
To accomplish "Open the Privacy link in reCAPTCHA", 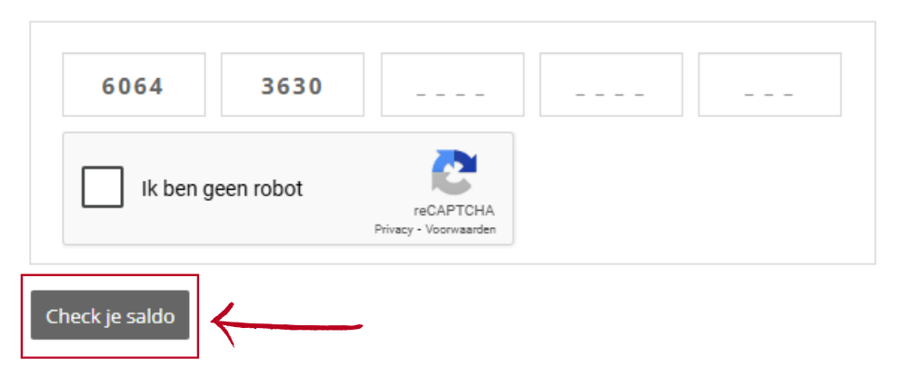I will point(394,230).
